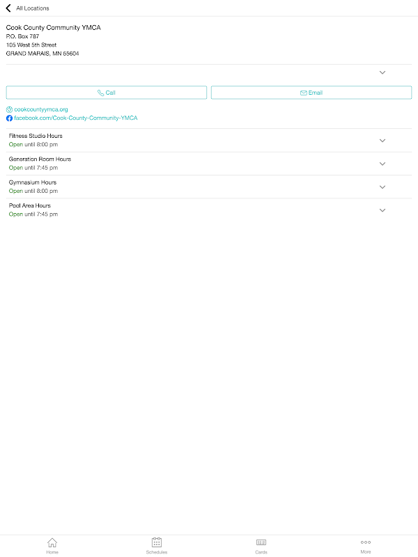Open the Cards barcode icon
This screenshot has height=557, width=418.
(261, 542)
